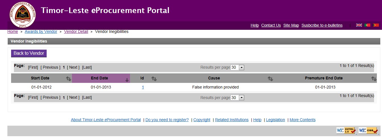Open Help link in footer

coord(257,120)
